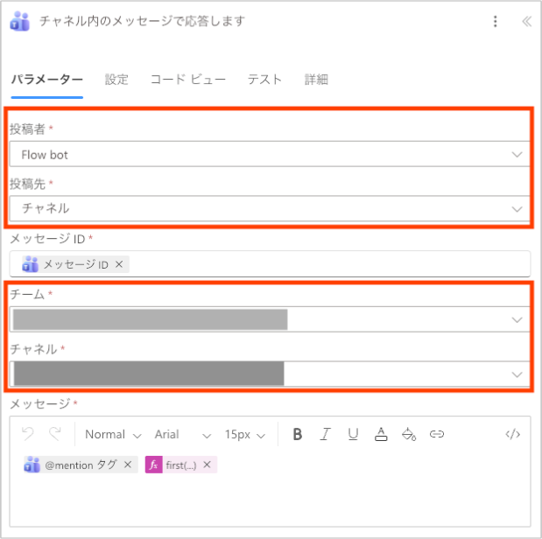
Task: Remove the メッセージ ID token
Action: point(119,263)
